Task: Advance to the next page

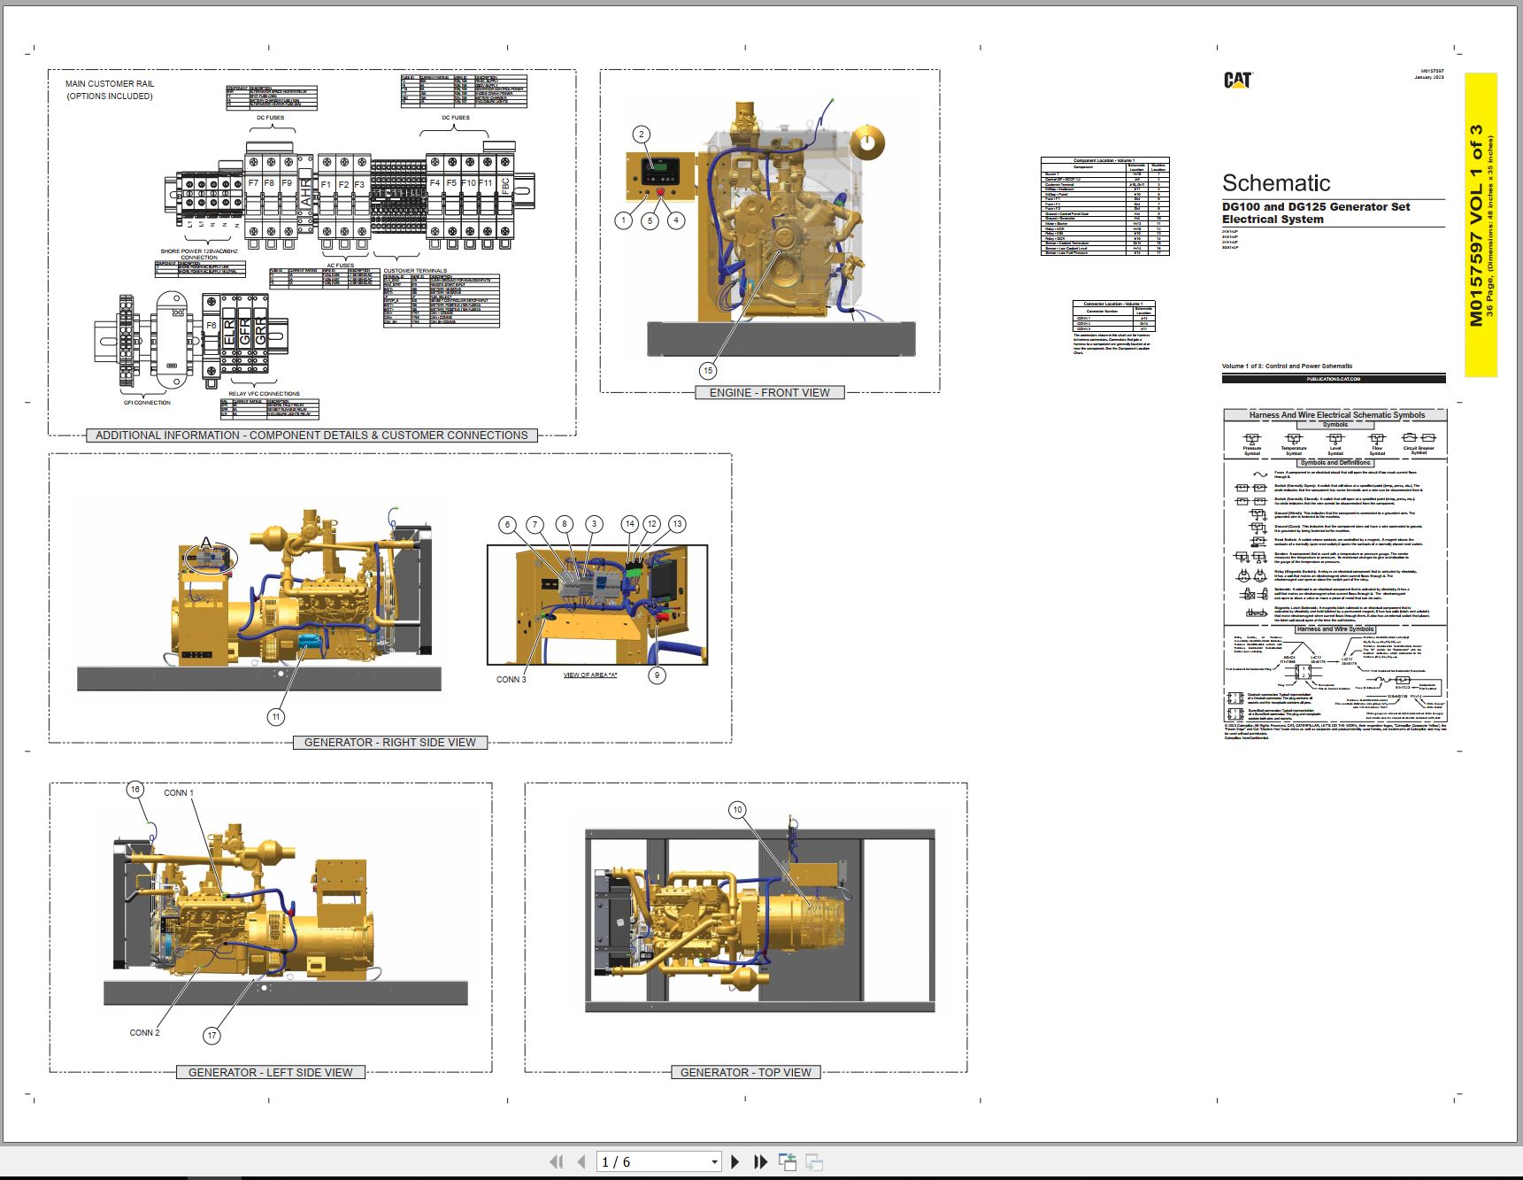Action: [x=735, y=1161]
